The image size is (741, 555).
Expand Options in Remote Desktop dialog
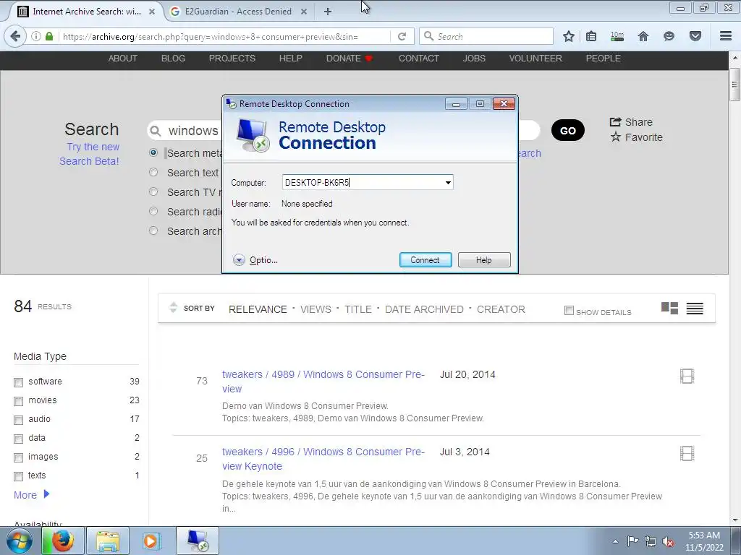point(255,260)
